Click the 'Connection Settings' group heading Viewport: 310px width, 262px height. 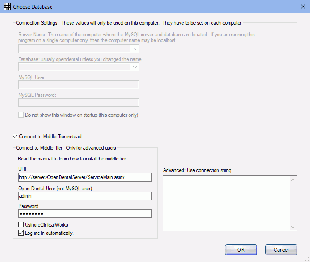click(129, 23)
